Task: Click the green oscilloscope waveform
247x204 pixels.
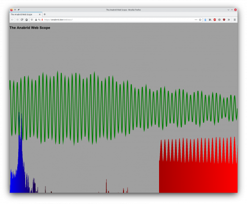Action: pos(123,108)
